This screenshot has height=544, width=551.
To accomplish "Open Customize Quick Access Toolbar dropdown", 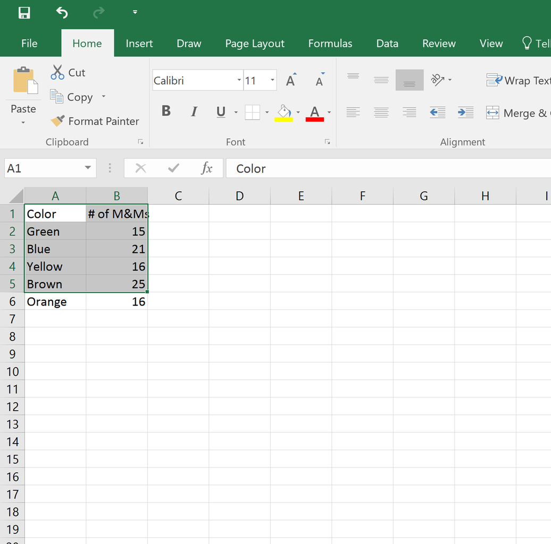I will (x=135, y=12).
